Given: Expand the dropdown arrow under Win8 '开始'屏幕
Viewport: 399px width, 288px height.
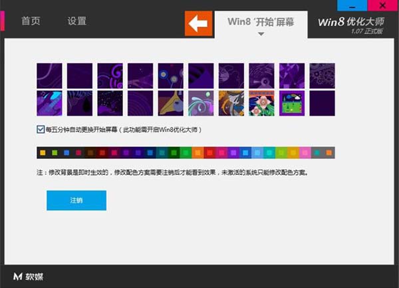Looking at the screenshot, I should [261, 34].
